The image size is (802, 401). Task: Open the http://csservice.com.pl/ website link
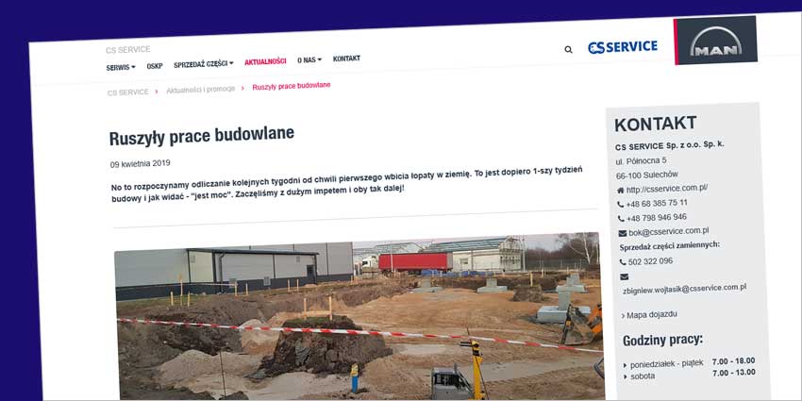(x=667, y=189)
